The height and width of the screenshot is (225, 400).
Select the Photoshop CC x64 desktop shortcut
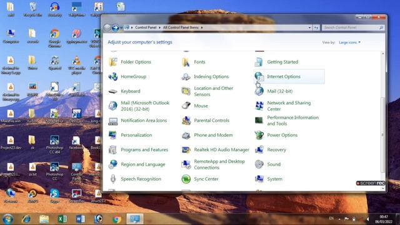54,144
